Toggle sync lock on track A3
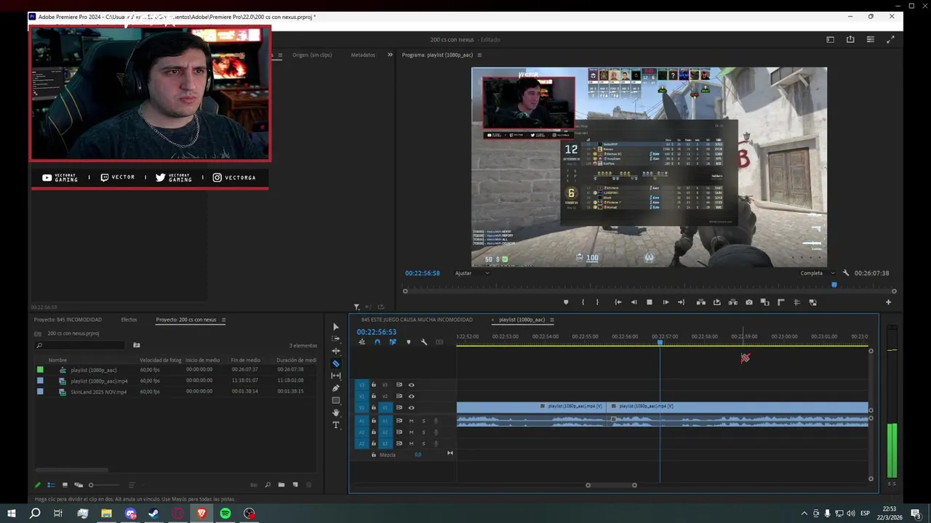931x523 pixels. tap(399, 443)
